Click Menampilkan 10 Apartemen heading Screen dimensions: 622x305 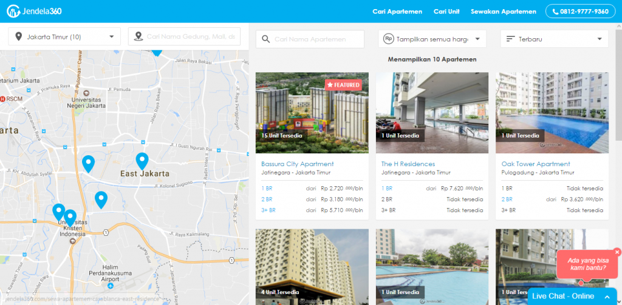pyautogui.click(x=432, y=59)
